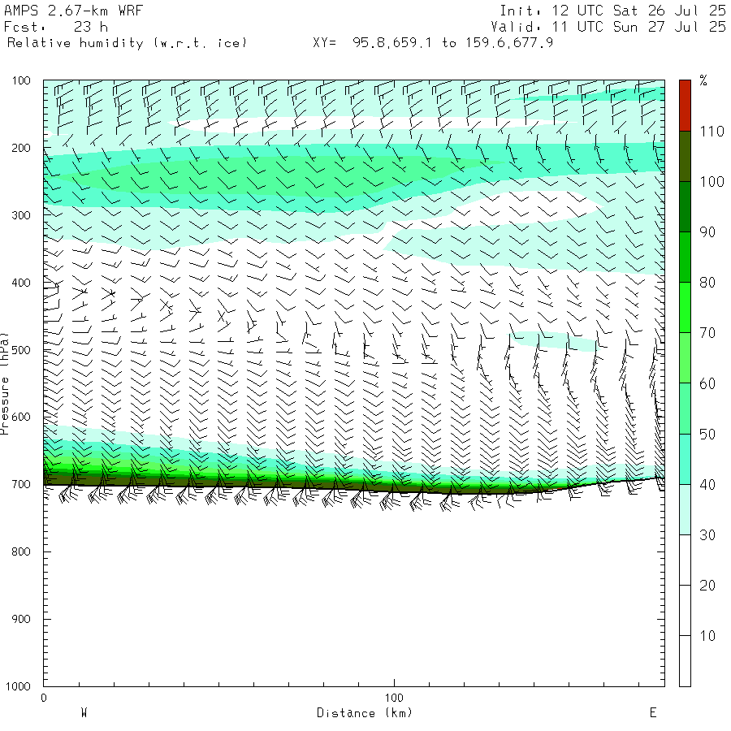Click the colorbar label "100"
Viewport: 731px width, 731px height.
pyautogui.click(x=712, y=182)
